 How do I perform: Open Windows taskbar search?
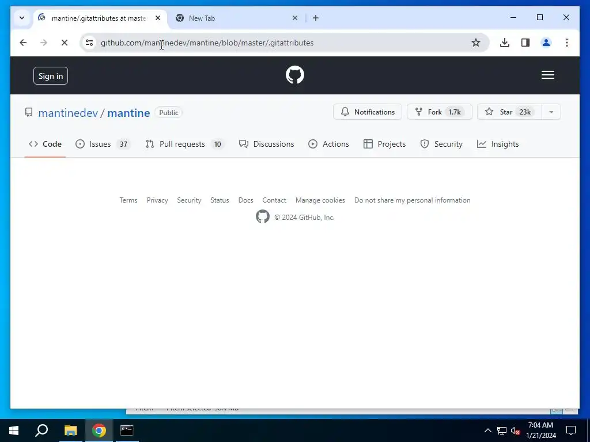[x=41, y=430]
